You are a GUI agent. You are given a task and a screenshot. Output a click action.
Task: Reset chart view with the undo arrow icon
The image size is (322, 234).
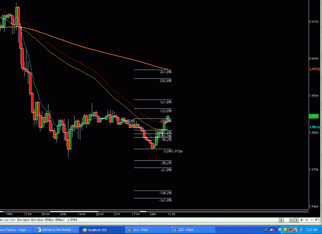(x=317, y=220)
